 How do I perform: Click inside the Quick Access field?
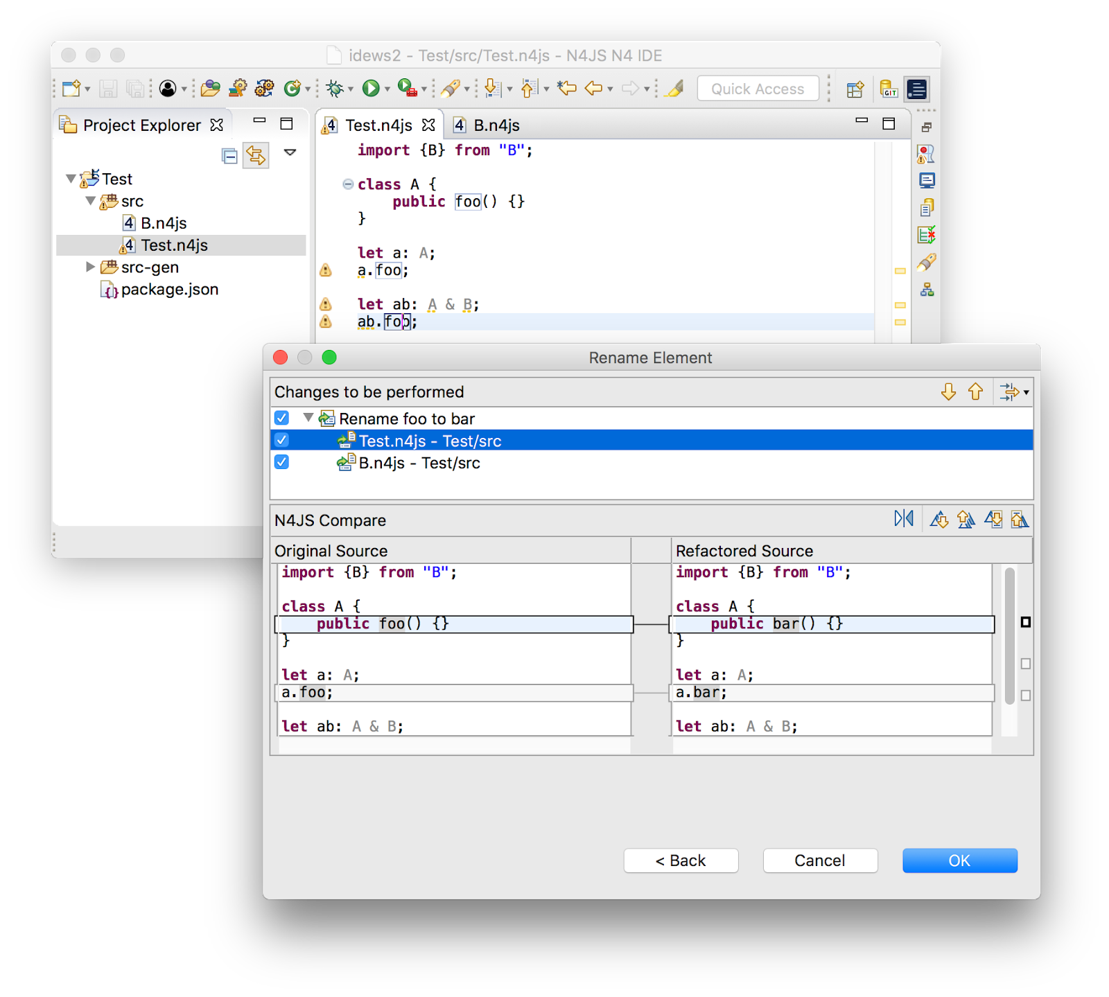758,88
